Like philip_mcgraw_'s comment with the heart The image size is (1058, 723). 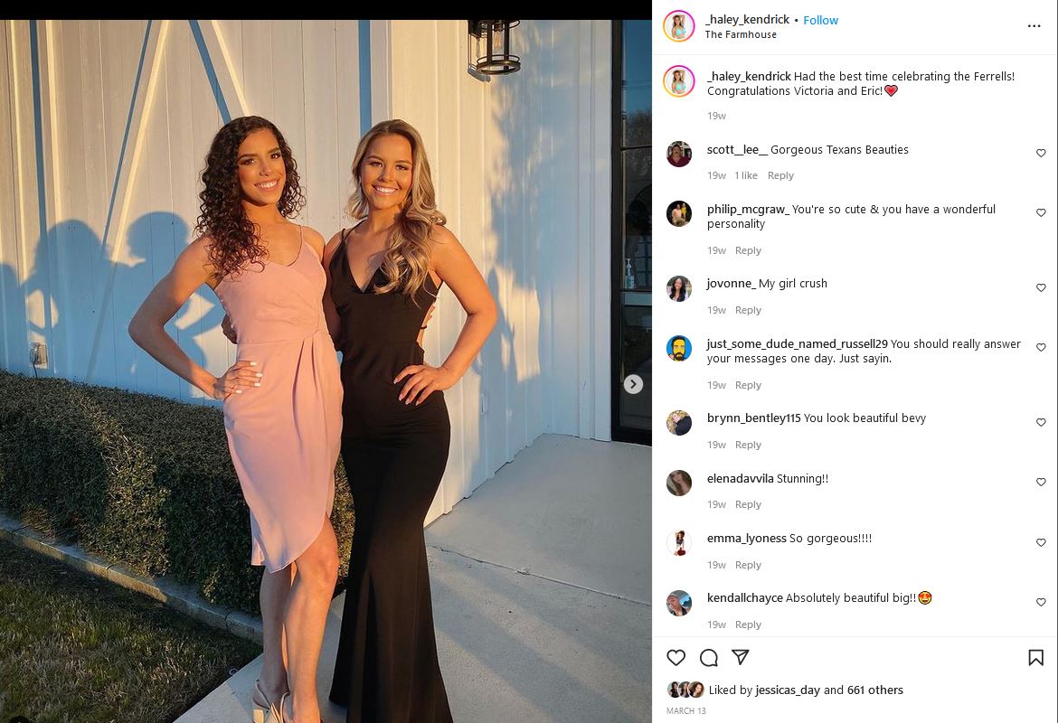pyautogui.click(x=1041, y=212)
